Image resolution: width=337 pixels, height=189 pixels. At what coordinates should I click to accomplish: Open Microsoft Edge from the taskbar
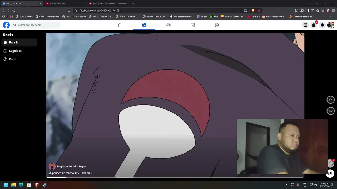(21, 185)
